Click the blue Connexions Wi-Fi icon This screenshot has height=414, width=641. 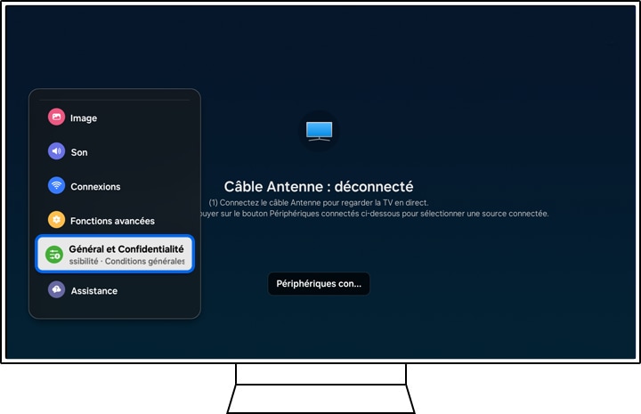pos(56,186)
